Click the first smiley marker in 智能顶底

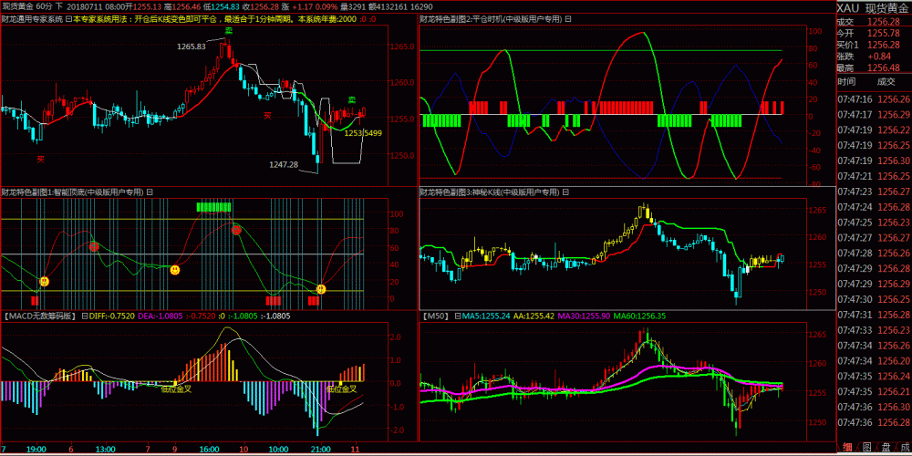pos(44,282)
